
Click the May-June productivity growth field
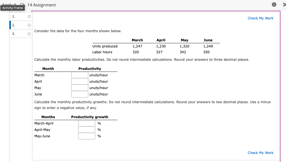[87, 136]
